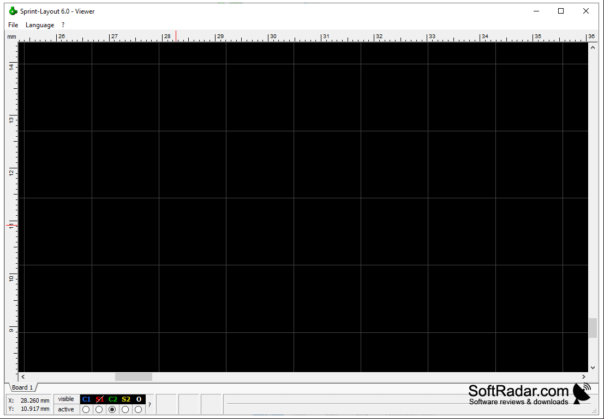The height and width of the screenshot is (419, 604).
Task: Toggle visibility of layer S2
Action: [126, 399]
